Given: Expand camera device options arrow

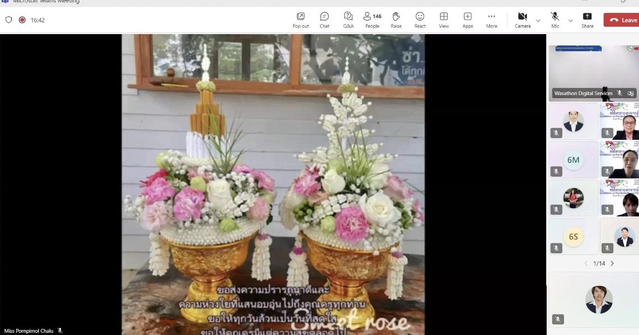Looking at the screenshot, I should click(x=538, y=20).
